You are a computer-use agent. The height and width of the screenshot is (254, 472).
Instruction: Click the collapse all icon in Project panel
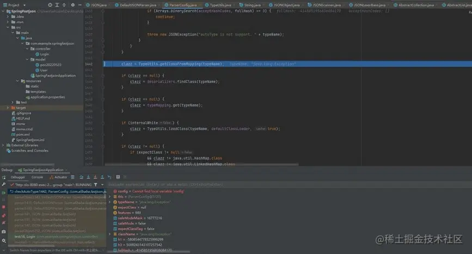point(64,5)
